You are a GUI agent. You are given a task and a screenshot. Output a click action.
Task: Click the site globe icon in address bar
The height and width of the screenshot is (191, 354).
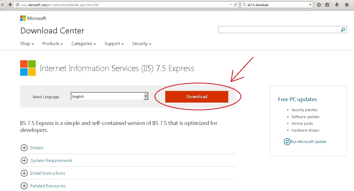(x=17, y=5)
